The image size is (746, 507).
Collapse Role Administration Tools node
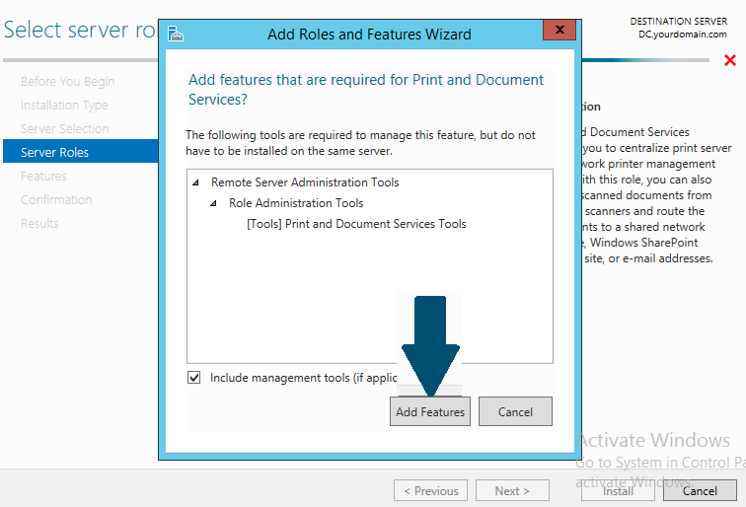click(x=213, y=203)
